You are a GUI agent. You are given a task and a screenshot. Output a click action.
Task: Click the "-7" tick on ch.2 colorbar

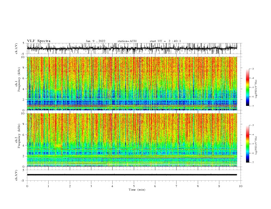252,162
